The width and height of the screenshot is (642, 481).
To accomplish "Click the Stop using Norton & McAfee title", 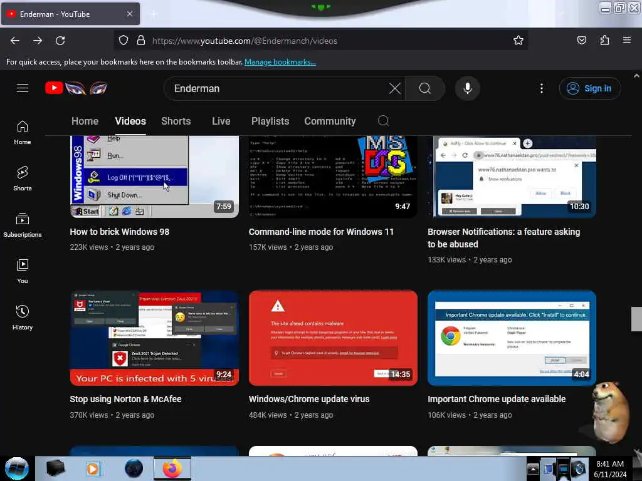I will coord(125,399).
